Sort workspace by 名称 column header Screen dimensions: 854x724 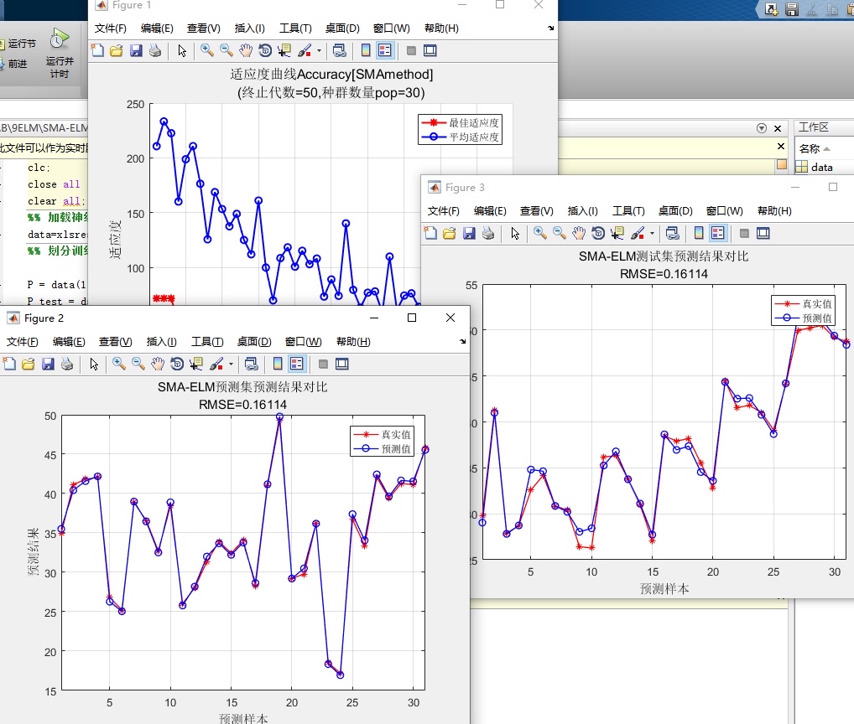(x=815, y=148)
